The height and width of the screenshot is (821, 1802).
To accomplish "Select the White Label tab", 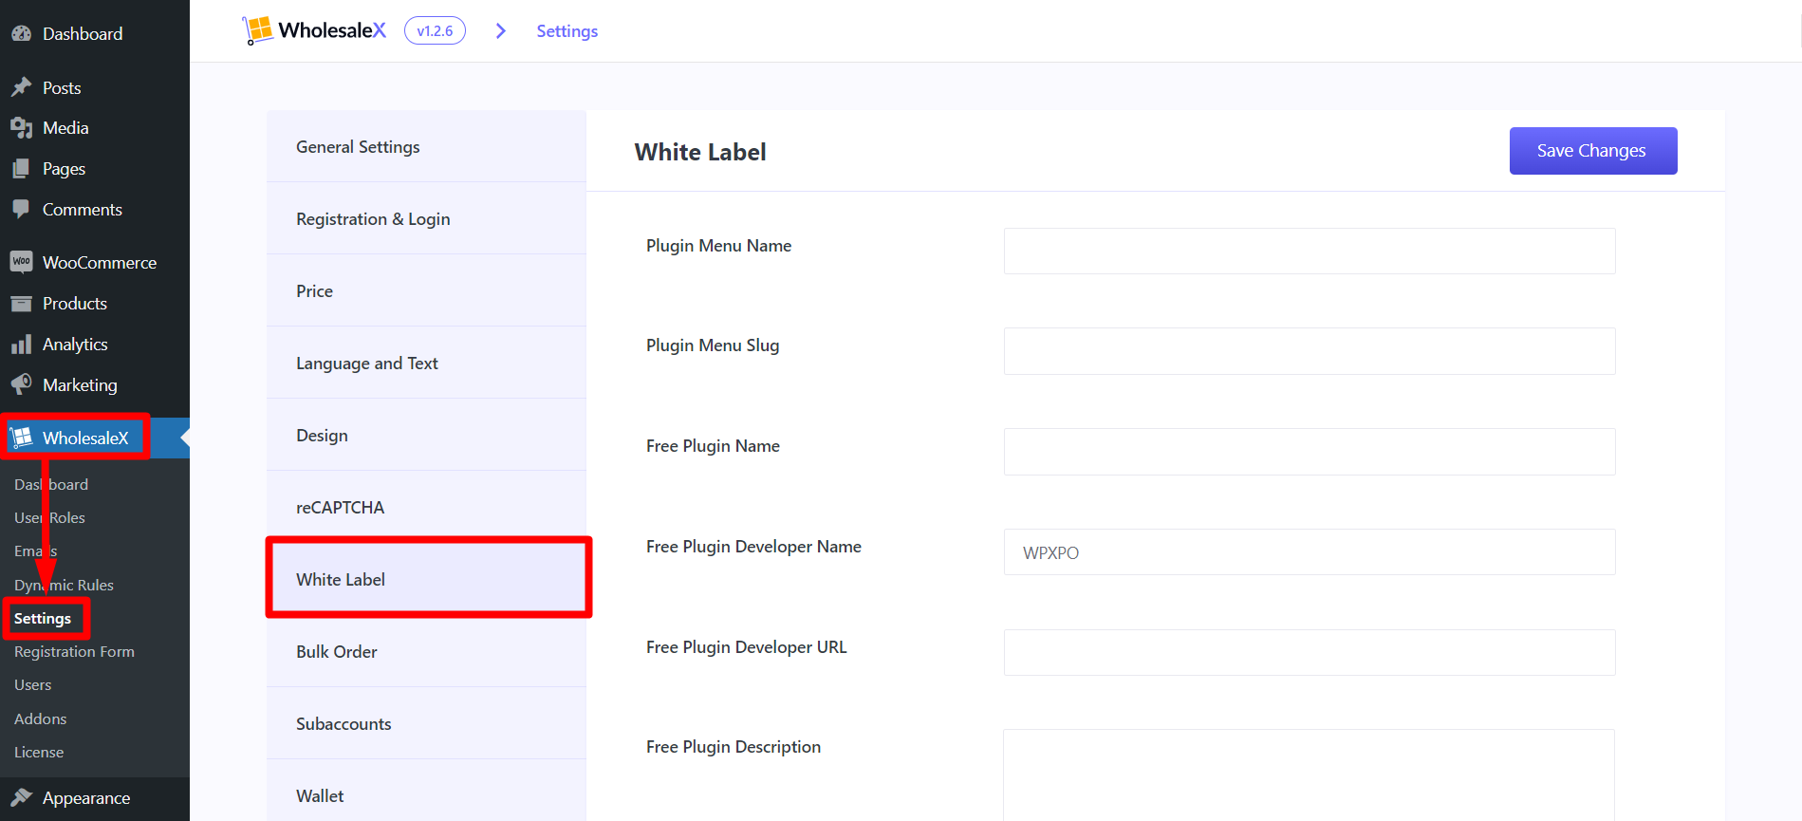I will pyautogui.click(x=426, y=579).
